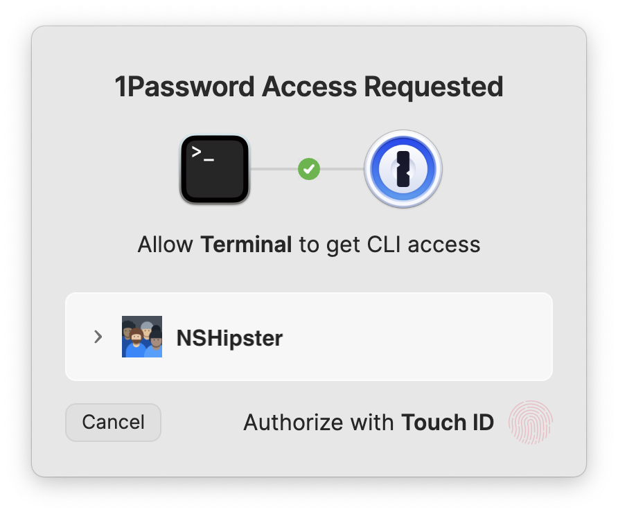
Task: Cancel the access request
Action: point(113,422)
